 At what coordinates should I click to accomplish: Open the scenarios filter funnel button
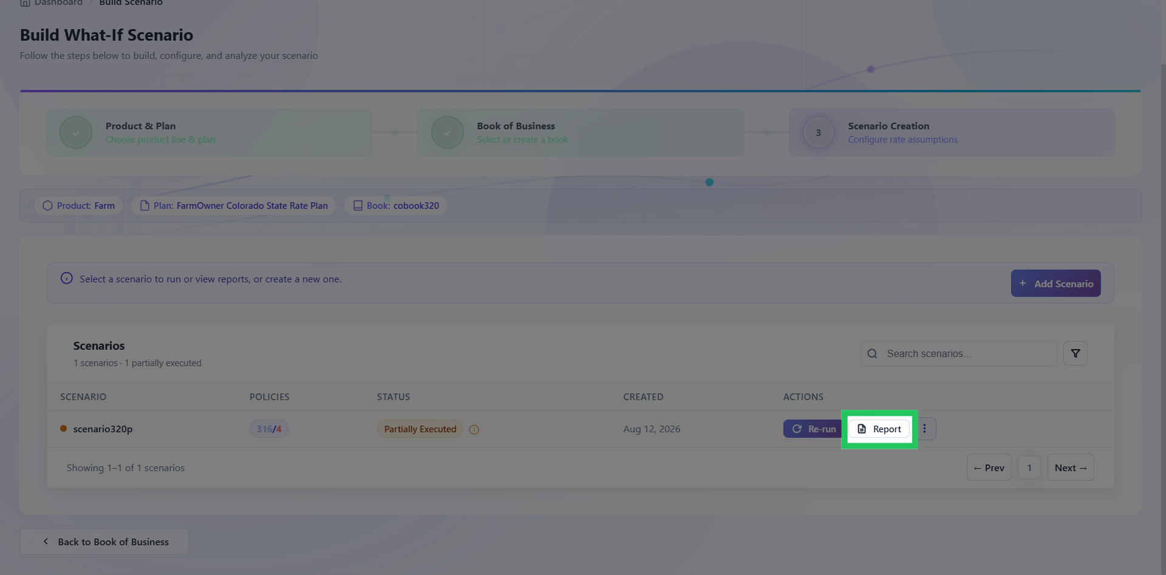tap(1075, 353)
